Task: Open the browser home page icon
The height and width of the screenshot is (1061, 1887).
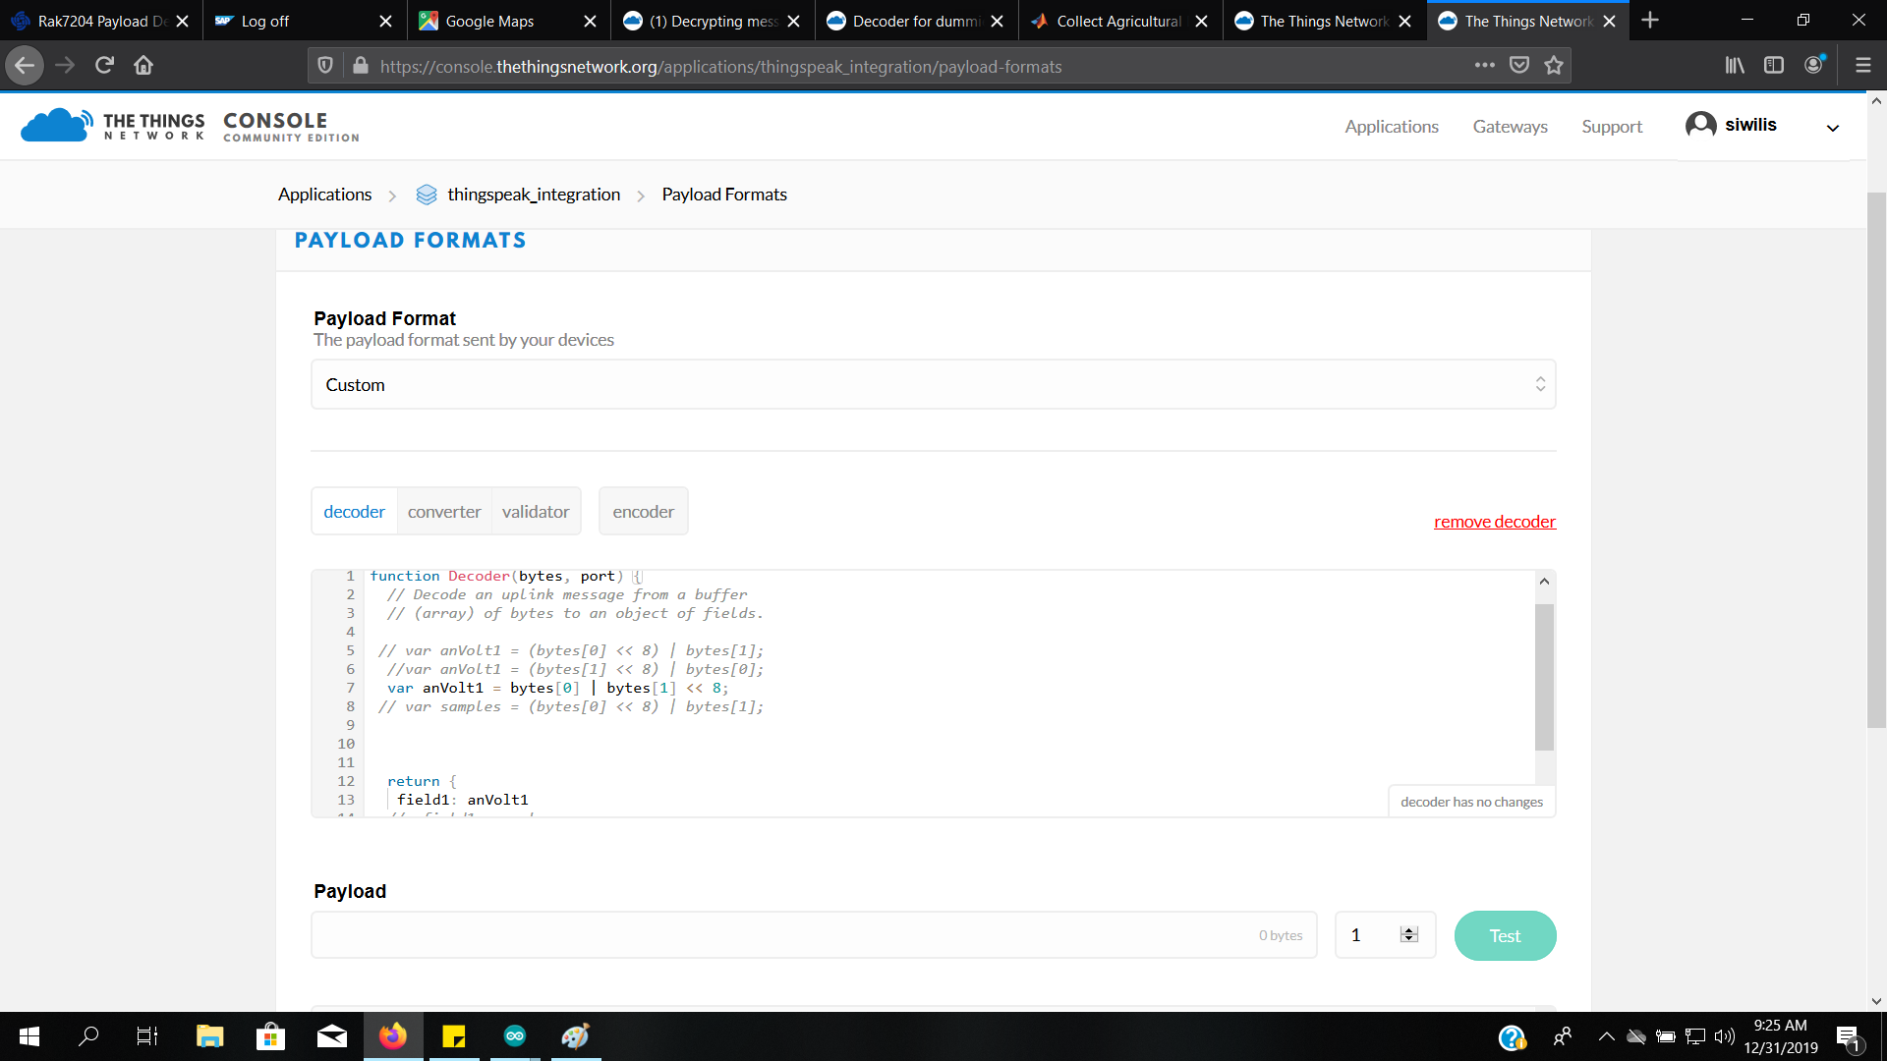Action: [x=143, y=66]
